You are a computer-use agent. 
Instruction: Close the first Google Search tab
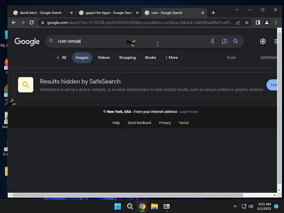pos(72,13)
